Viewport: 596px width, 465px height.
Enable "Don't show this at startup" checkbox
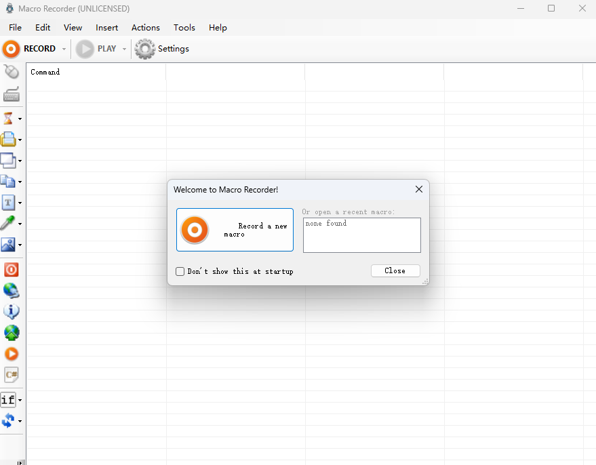pyautogui.click(x=180, y=271)
